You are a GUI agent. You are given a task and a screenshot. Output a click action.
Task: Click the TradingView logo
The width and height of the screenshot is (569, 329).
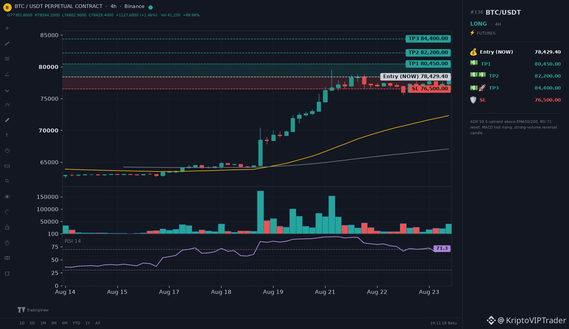(33, 310)
